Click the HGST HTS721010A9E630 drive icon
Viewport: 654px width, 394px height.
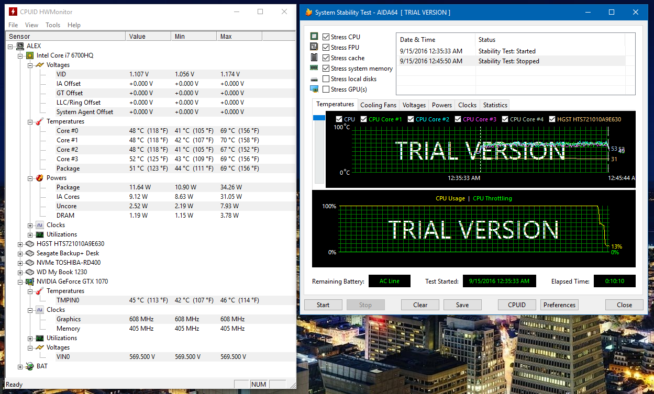(30, 244)
